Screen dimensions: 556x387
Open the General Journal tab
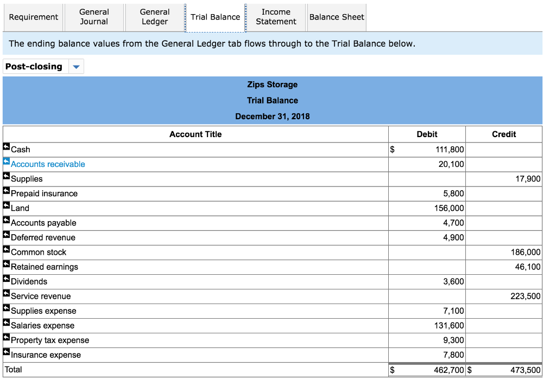[x=93, y=17]
